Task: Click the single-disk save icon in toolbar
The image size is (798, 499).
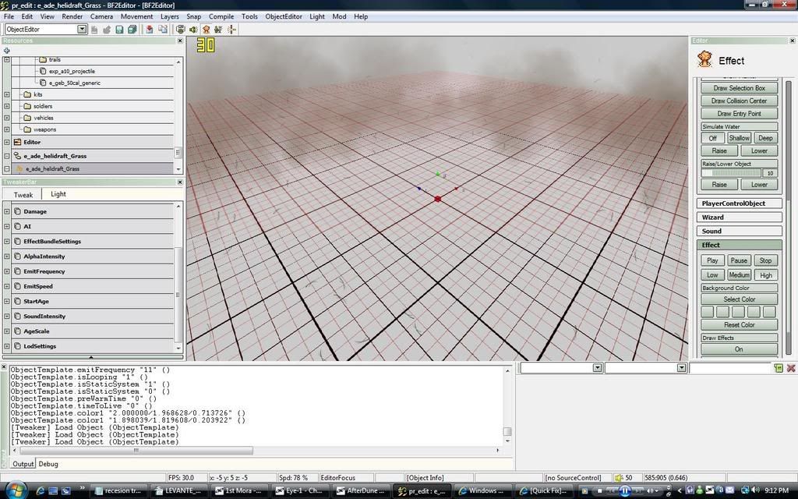Action: pos(119,30)
